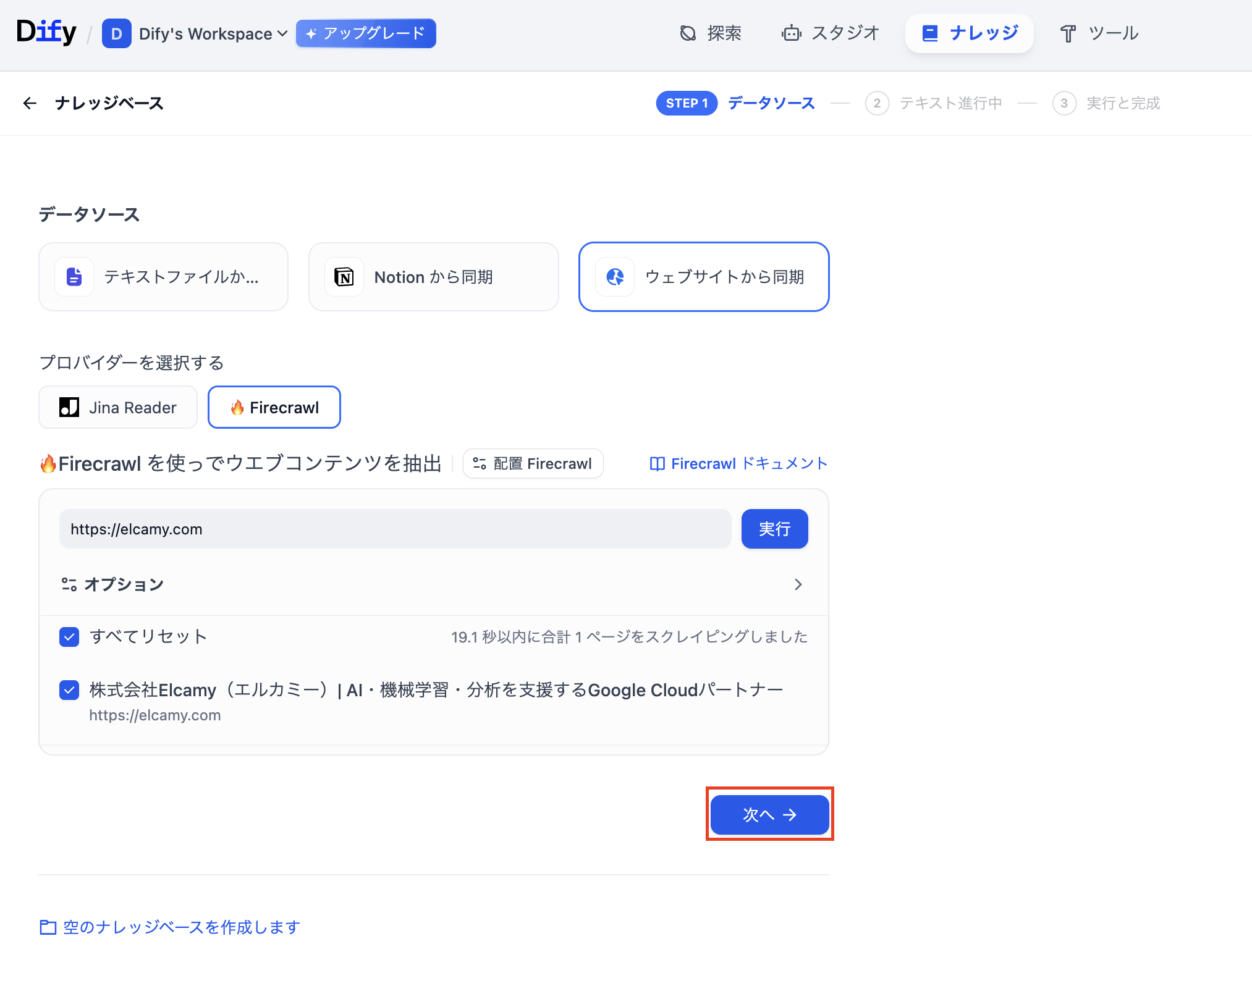
Task: Uncheck the すべてリセット checkbox
Action: [69, 636]
